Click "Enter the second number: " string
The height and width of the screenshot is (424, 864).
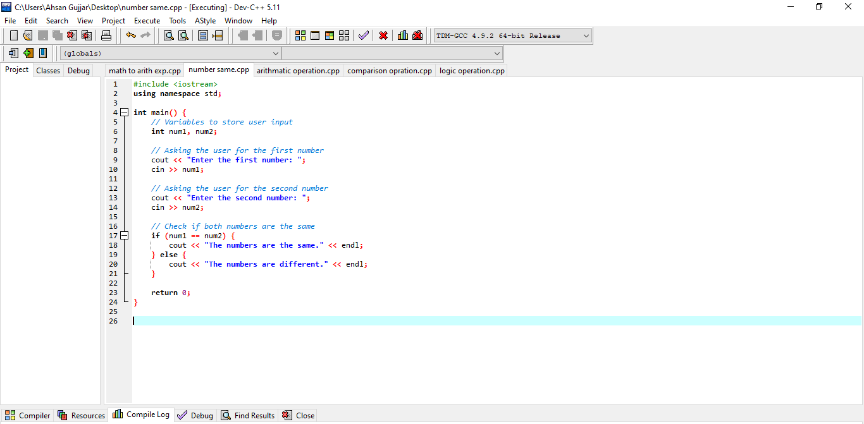pos(246,198)
